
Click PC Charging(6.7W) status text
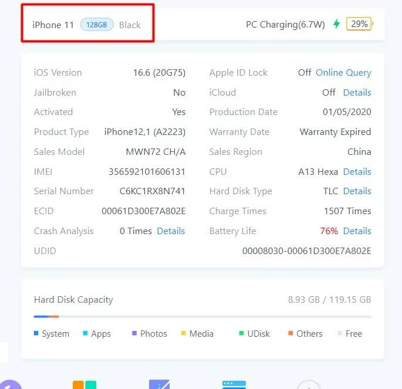click(x=285, y=25)
